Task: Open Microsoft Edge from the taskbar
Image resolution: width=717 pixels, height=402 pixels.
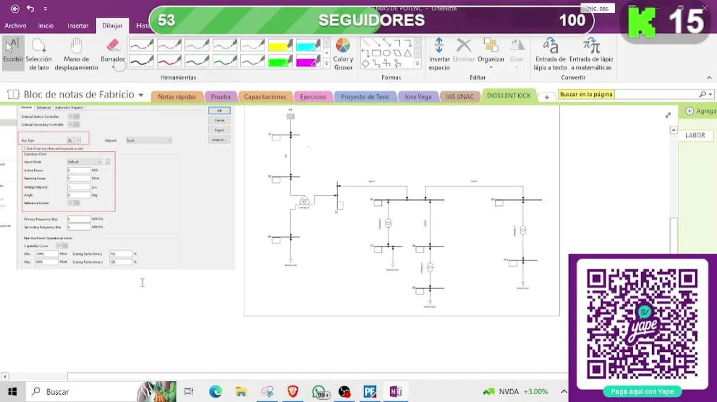Action: pyautogui.click(x=216, y=392)
